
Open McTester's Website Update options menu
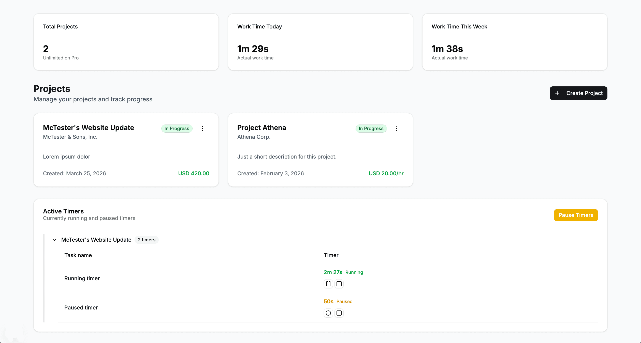202,129
